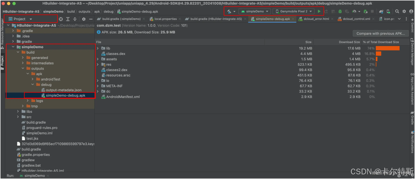
Task: Show the hidden editor tabs chevron list
Action: (x=399, y=19)
